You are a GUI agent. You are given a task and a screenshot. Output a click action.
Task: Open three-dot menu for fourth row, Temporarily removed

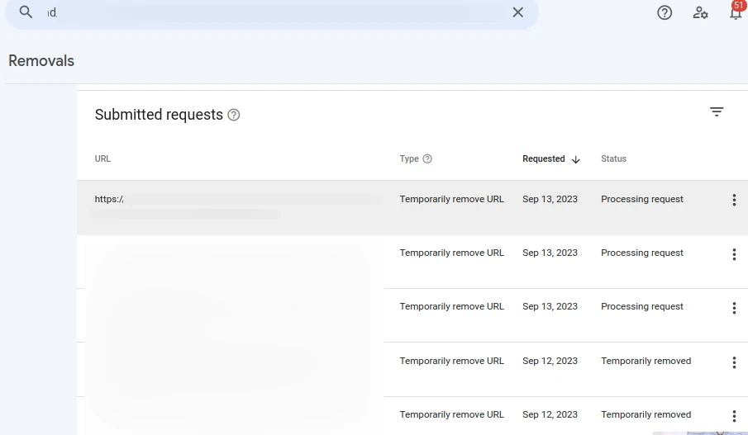click(x=734, y=362)
